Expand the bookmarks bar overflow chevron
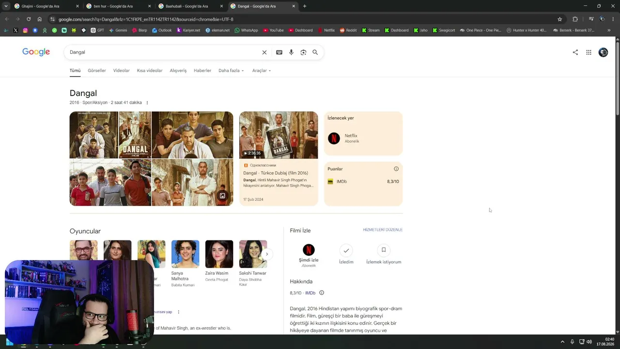Viewport: 620px width, 349px height. 609,30
